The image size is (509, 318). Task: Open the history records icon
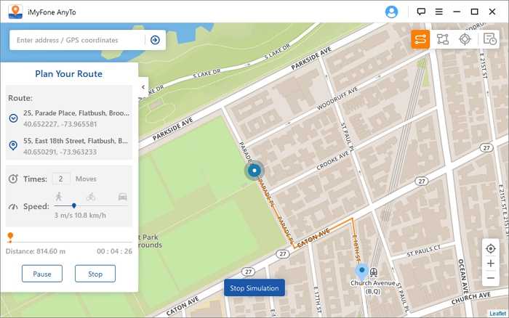pyautogui.click(x=489, y=39)
